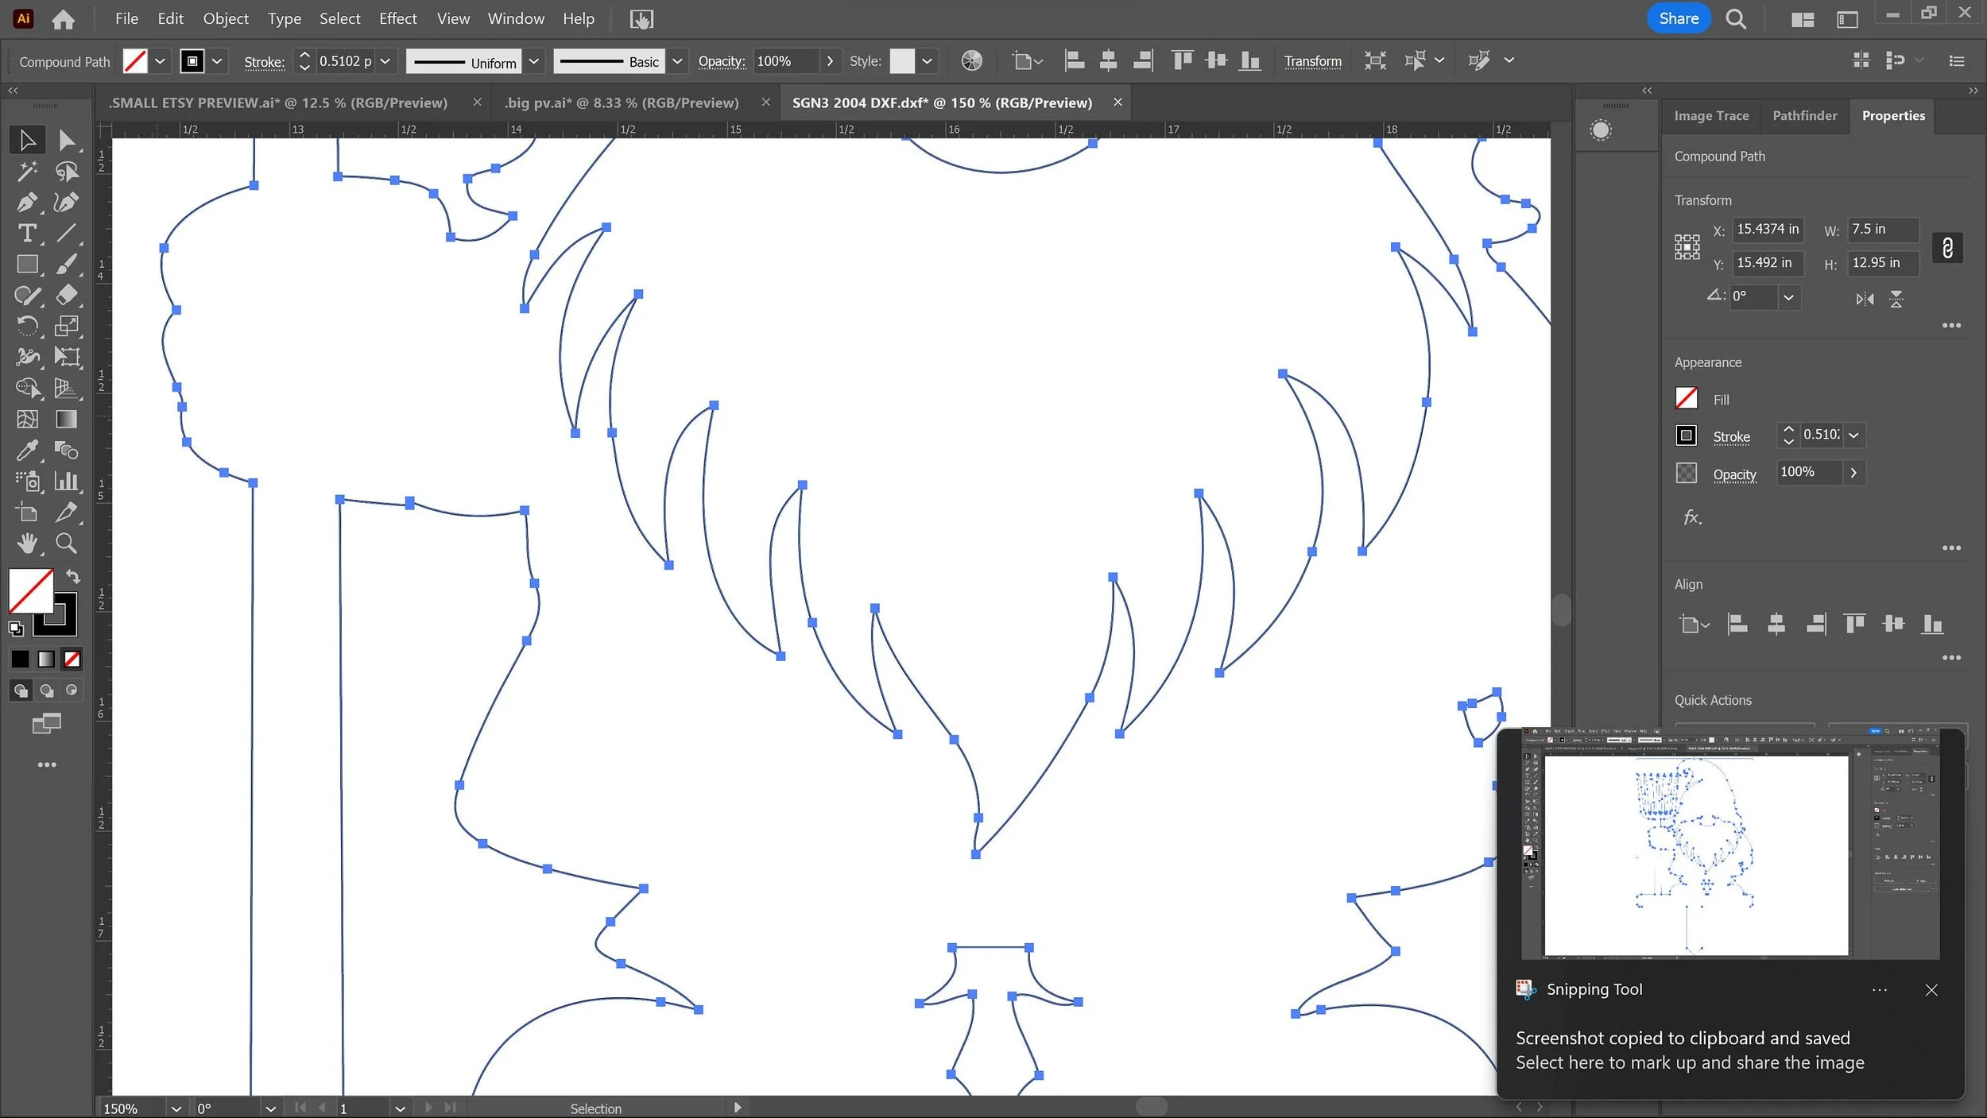
Task: Select the Pen tool
Action: 26,202
